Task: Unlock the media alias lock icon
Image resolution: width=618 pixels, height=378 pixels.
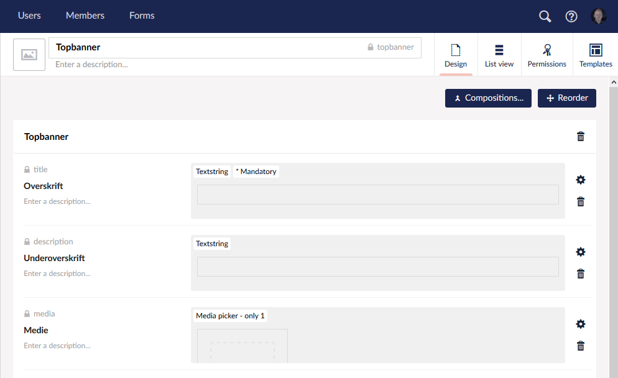Action: 27,314
